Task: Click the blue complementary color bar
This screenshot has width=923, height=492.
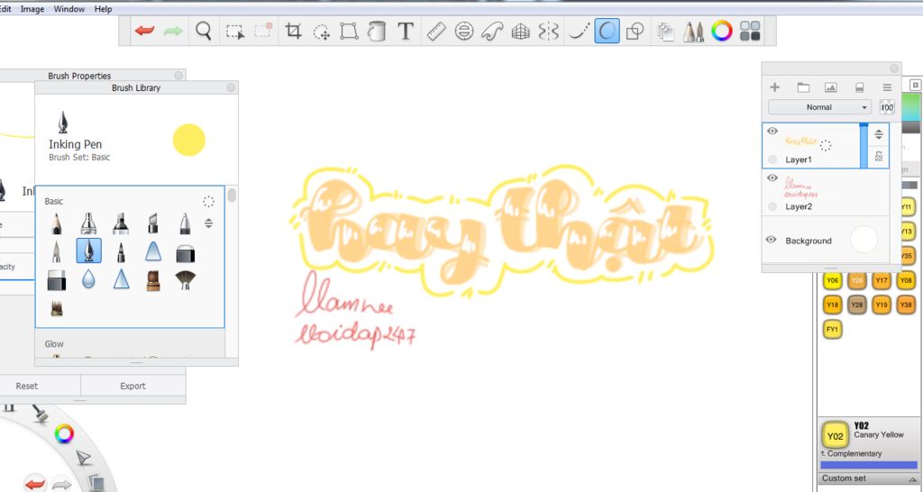Action: [868, 465]
